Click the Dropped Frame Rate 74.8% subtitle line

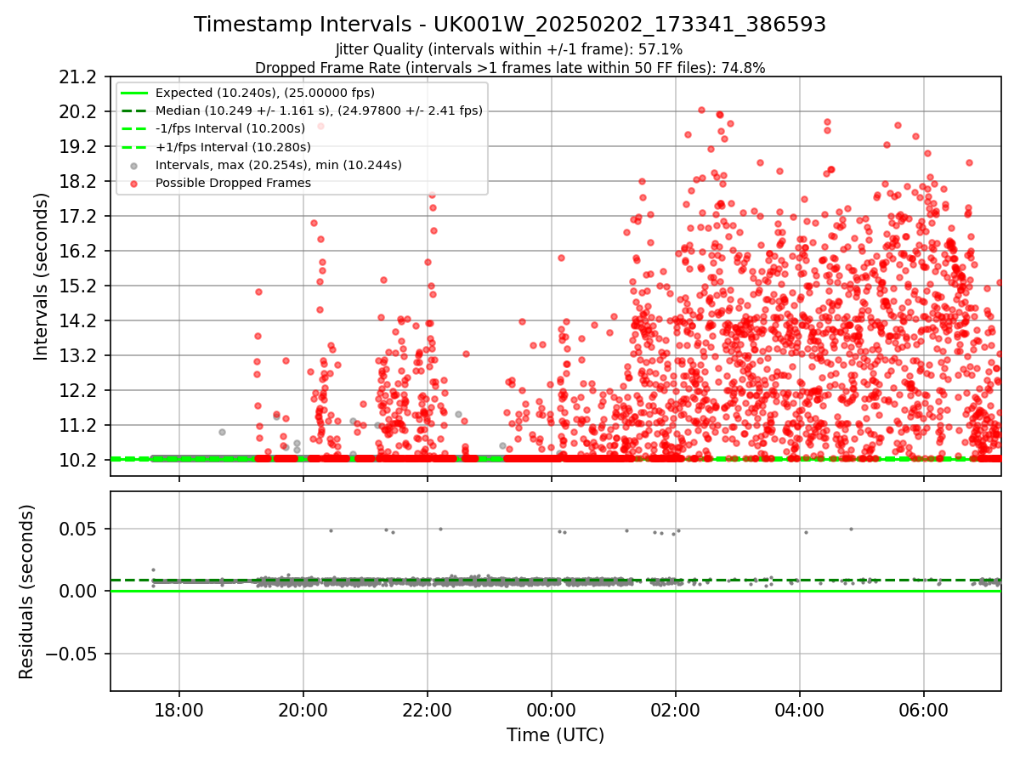pos(510,68)
